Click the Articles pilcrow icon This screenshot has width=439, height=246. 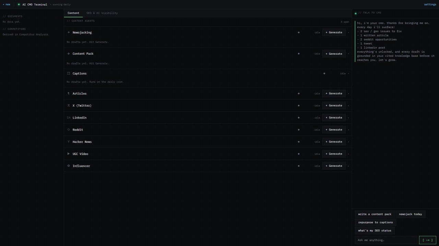tap(69, 93)
